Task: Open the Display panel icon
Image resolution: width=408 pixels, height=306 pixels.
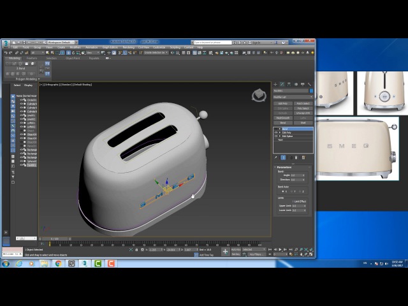Action: [x=303, y=84]
